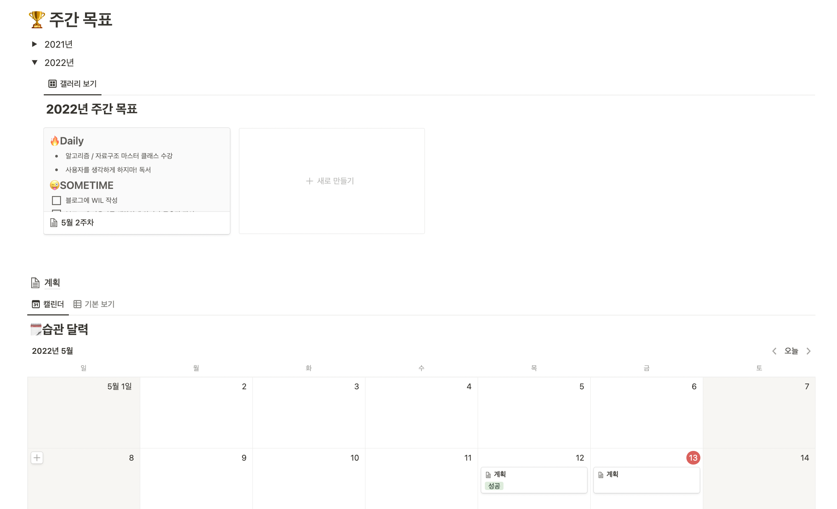837x509 pixels.
Task: Go to next month with right chevron
Action: click(x=809, y=351)
